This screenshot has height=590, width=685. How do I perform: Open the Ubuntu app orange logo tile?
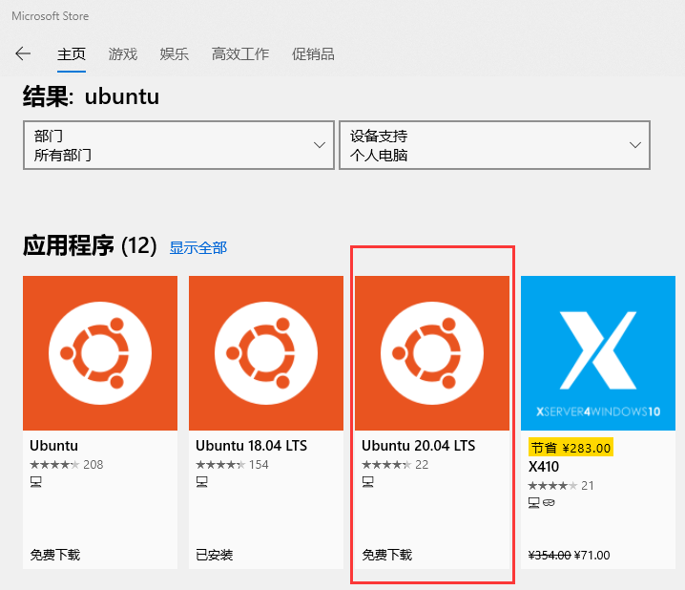click(100, 352)
